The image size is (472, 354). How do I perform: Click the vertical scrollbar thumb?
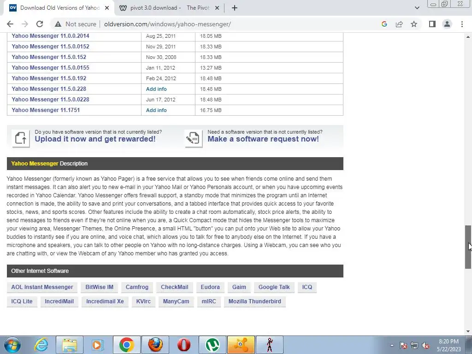tap(468, 247)
